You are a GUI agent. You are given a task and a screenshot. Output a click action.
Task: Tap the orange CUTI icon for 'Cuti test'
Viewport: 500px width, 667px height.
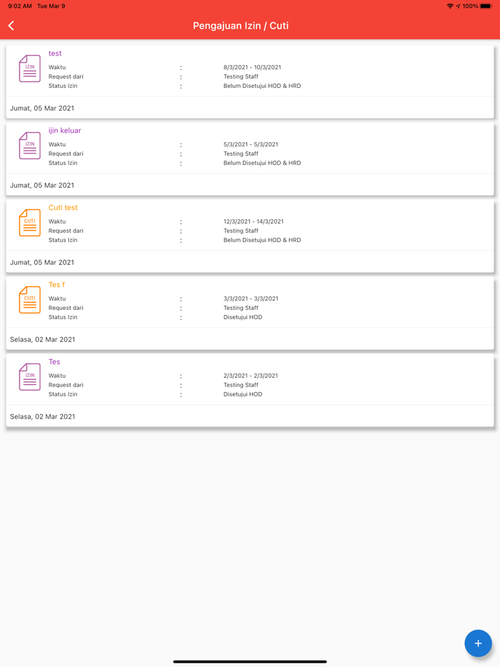pos(29,223)
